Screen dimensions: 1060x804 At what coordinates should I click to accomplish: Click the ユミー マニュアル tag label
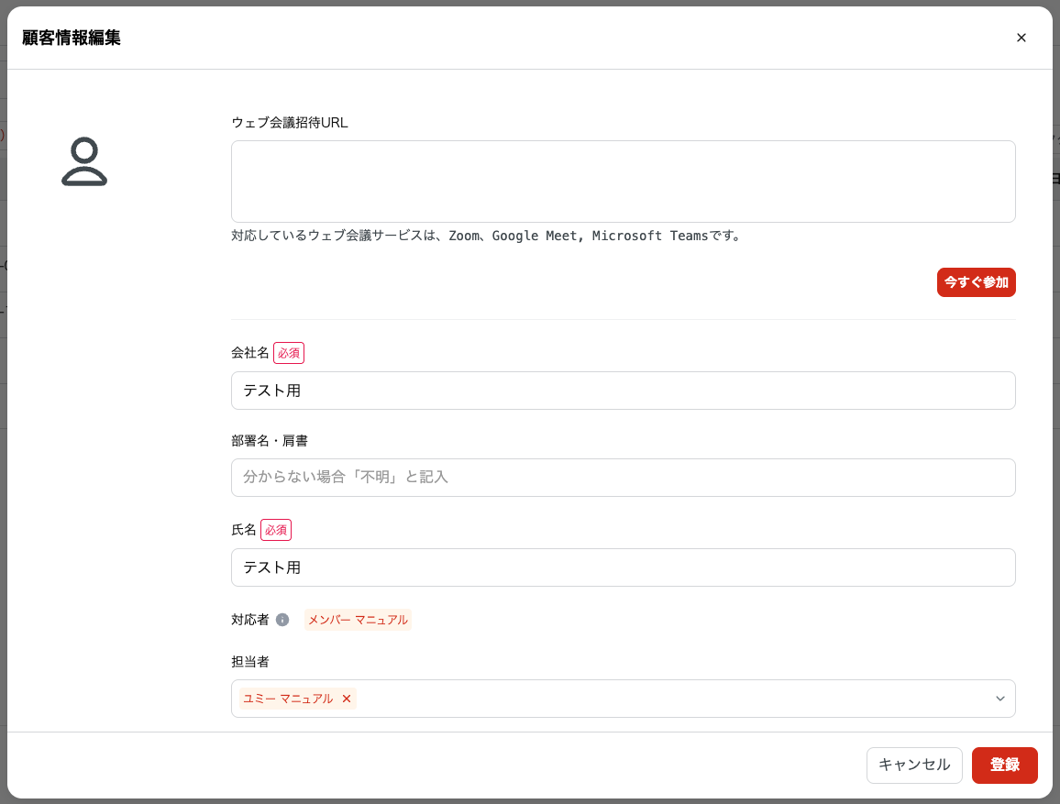tap(288, 699)
